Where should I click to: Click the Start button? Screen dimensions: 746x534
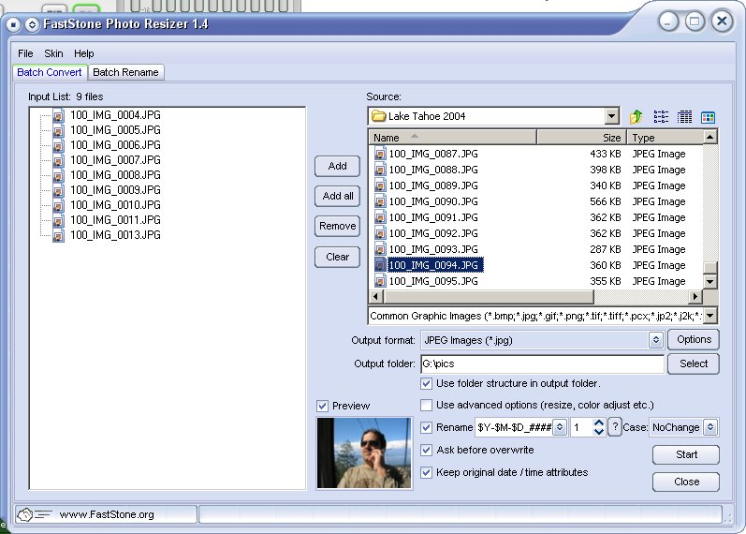click(686, 454)
